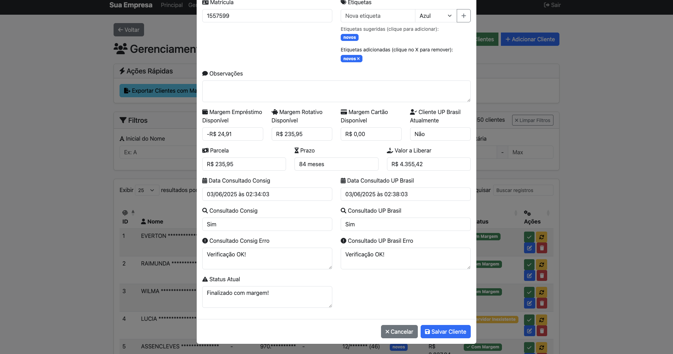Click Sair to log out
The width and height of the screenshot is (673, 354).
tap(552, 5)
